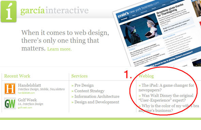Screen dimensions: 201x130
Task: Click the green García Interactive logo icon
Action: (x=9, y=11)
